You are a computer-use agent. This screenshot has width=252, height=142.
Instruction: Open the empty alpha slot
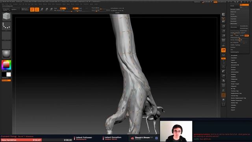7,35
